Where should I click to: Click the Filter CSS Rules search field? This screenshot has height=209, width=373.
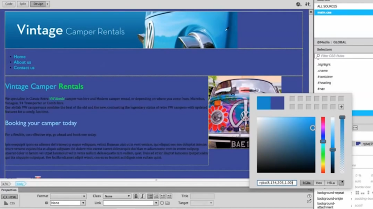pos(344,56)
